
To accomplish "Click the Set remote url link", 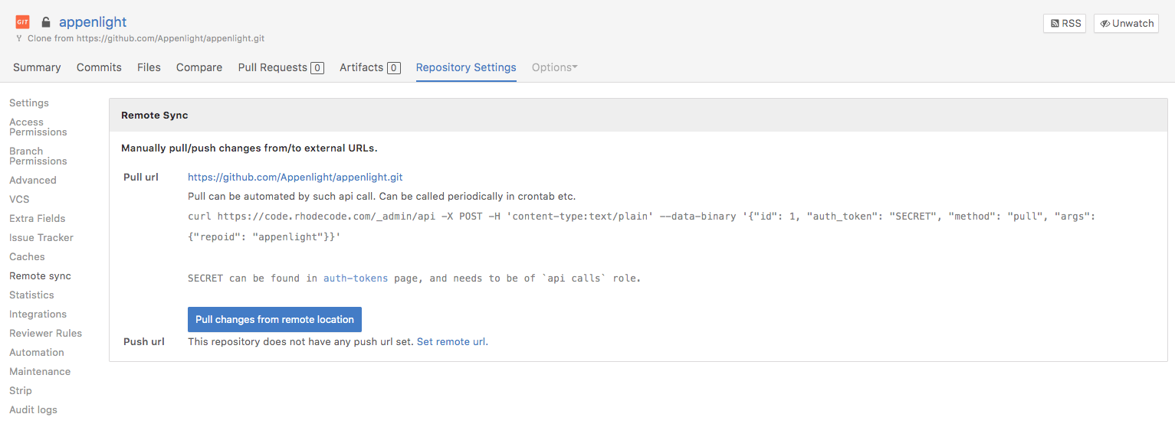I will [451, 342].
